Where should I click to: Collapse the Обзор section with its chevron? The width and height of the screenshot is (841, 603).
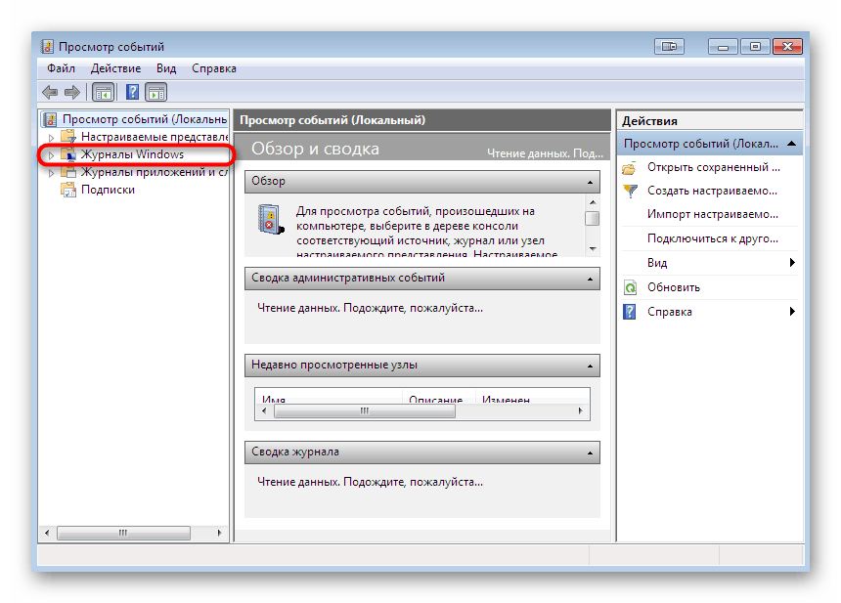pyautogui.click(x=588, y=182)
